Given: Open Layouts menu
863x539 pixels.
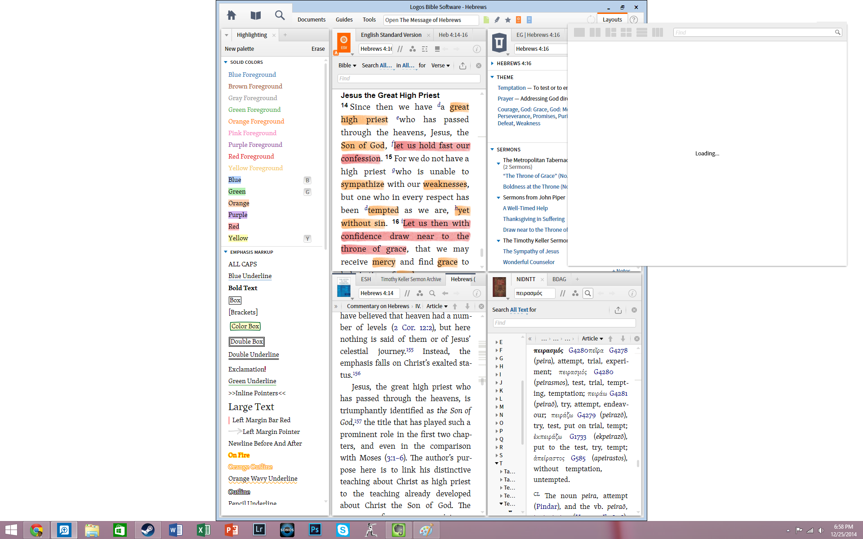Looking at the screenshot, I should 612,20.
